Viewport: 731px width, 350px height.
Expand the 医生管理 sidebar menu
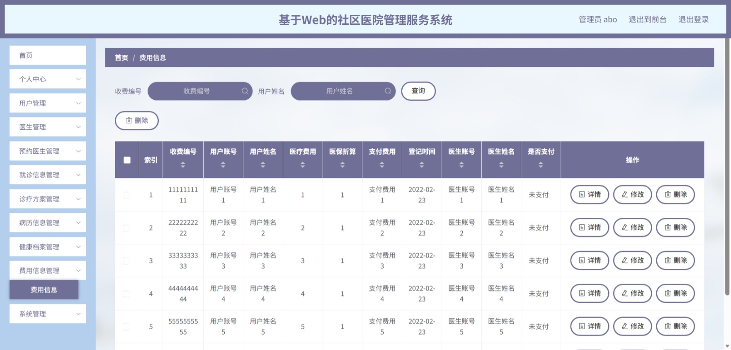click(48, 127)
